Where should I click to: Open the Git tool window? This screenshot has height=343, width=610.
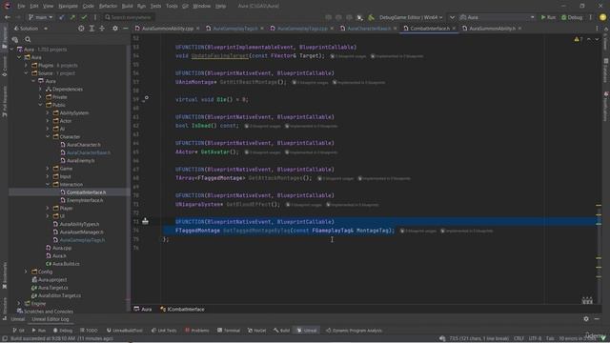tap(18, 331)
